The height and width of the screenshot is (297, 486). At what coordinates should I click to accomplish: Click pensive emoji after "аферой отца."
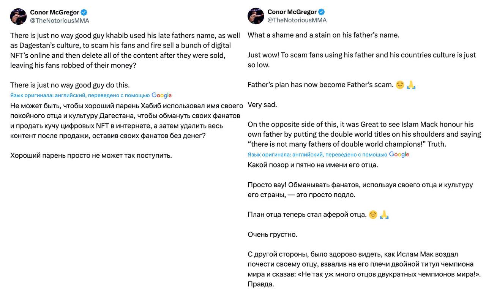[x=373, y=215]
